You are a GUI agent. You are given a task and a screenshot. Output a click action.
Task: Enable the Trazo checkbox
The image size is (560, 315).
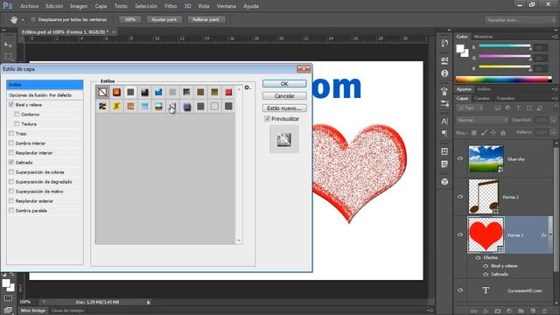pyautogui.click(x=11, y=134)
